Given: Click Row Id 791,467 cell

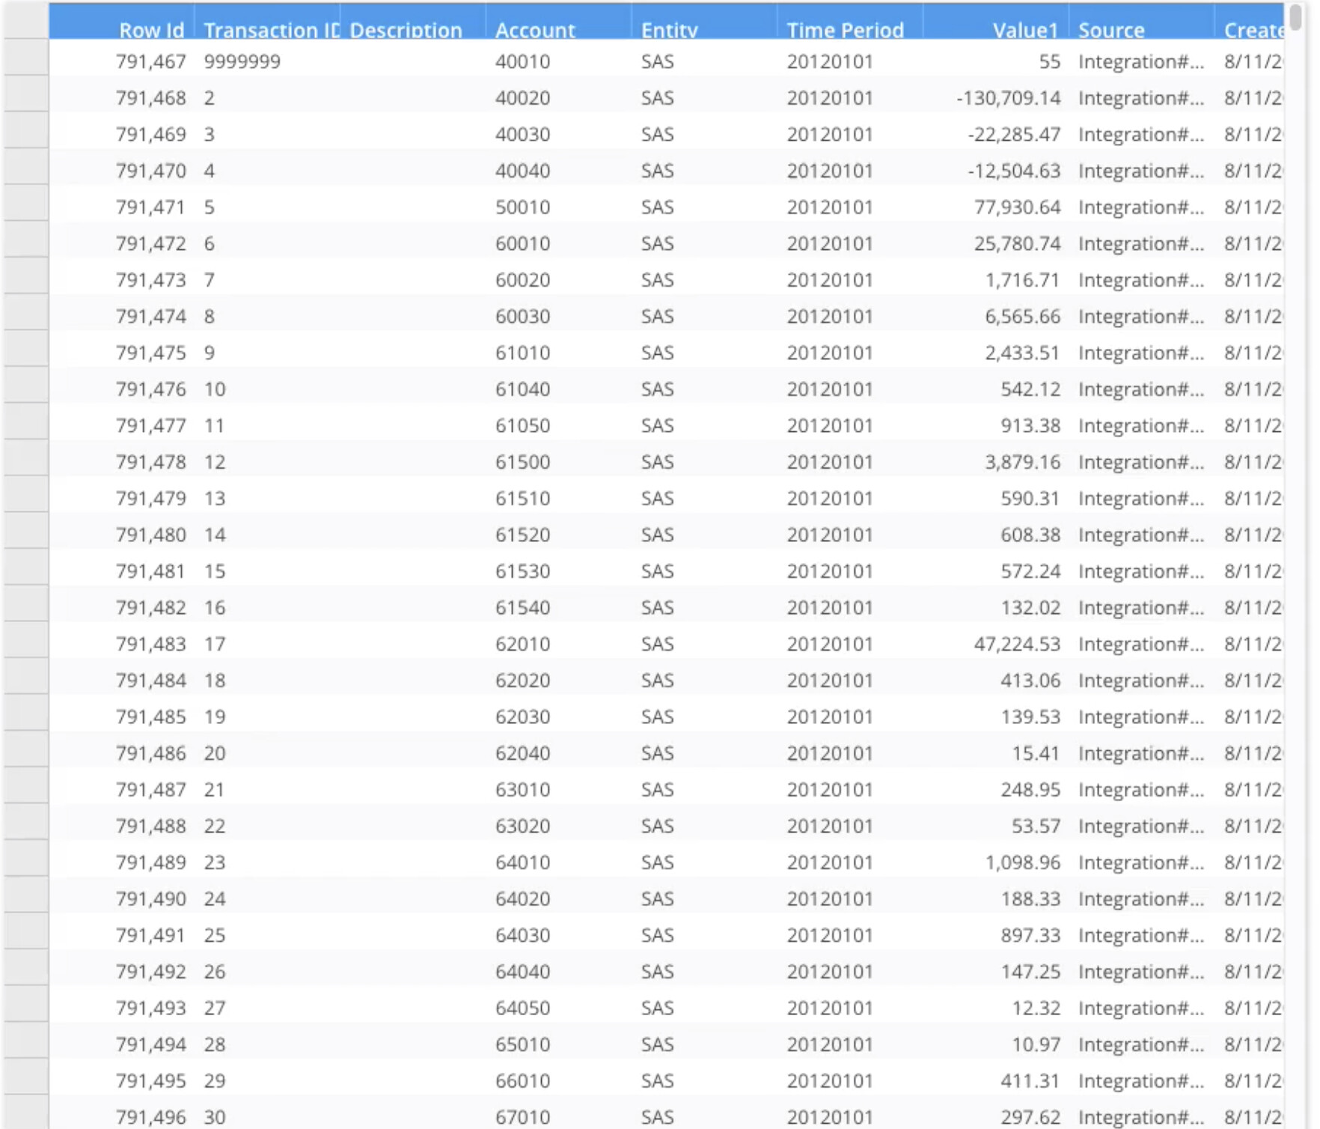Looking at the screenshot, I should (122, 61).
